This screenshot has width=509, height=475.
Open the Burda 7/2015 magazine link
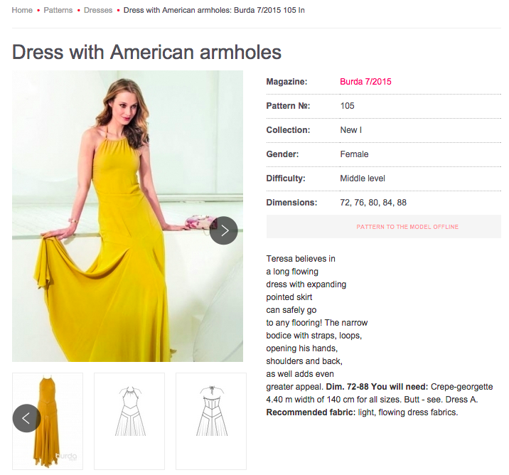coord(365,82)
